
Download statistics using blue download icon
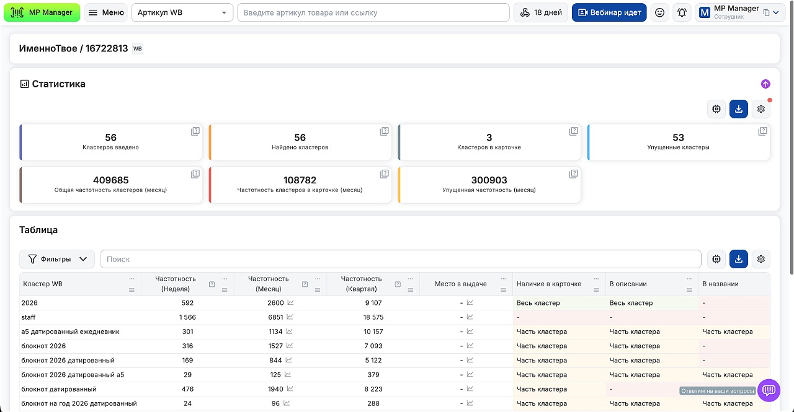738,109
